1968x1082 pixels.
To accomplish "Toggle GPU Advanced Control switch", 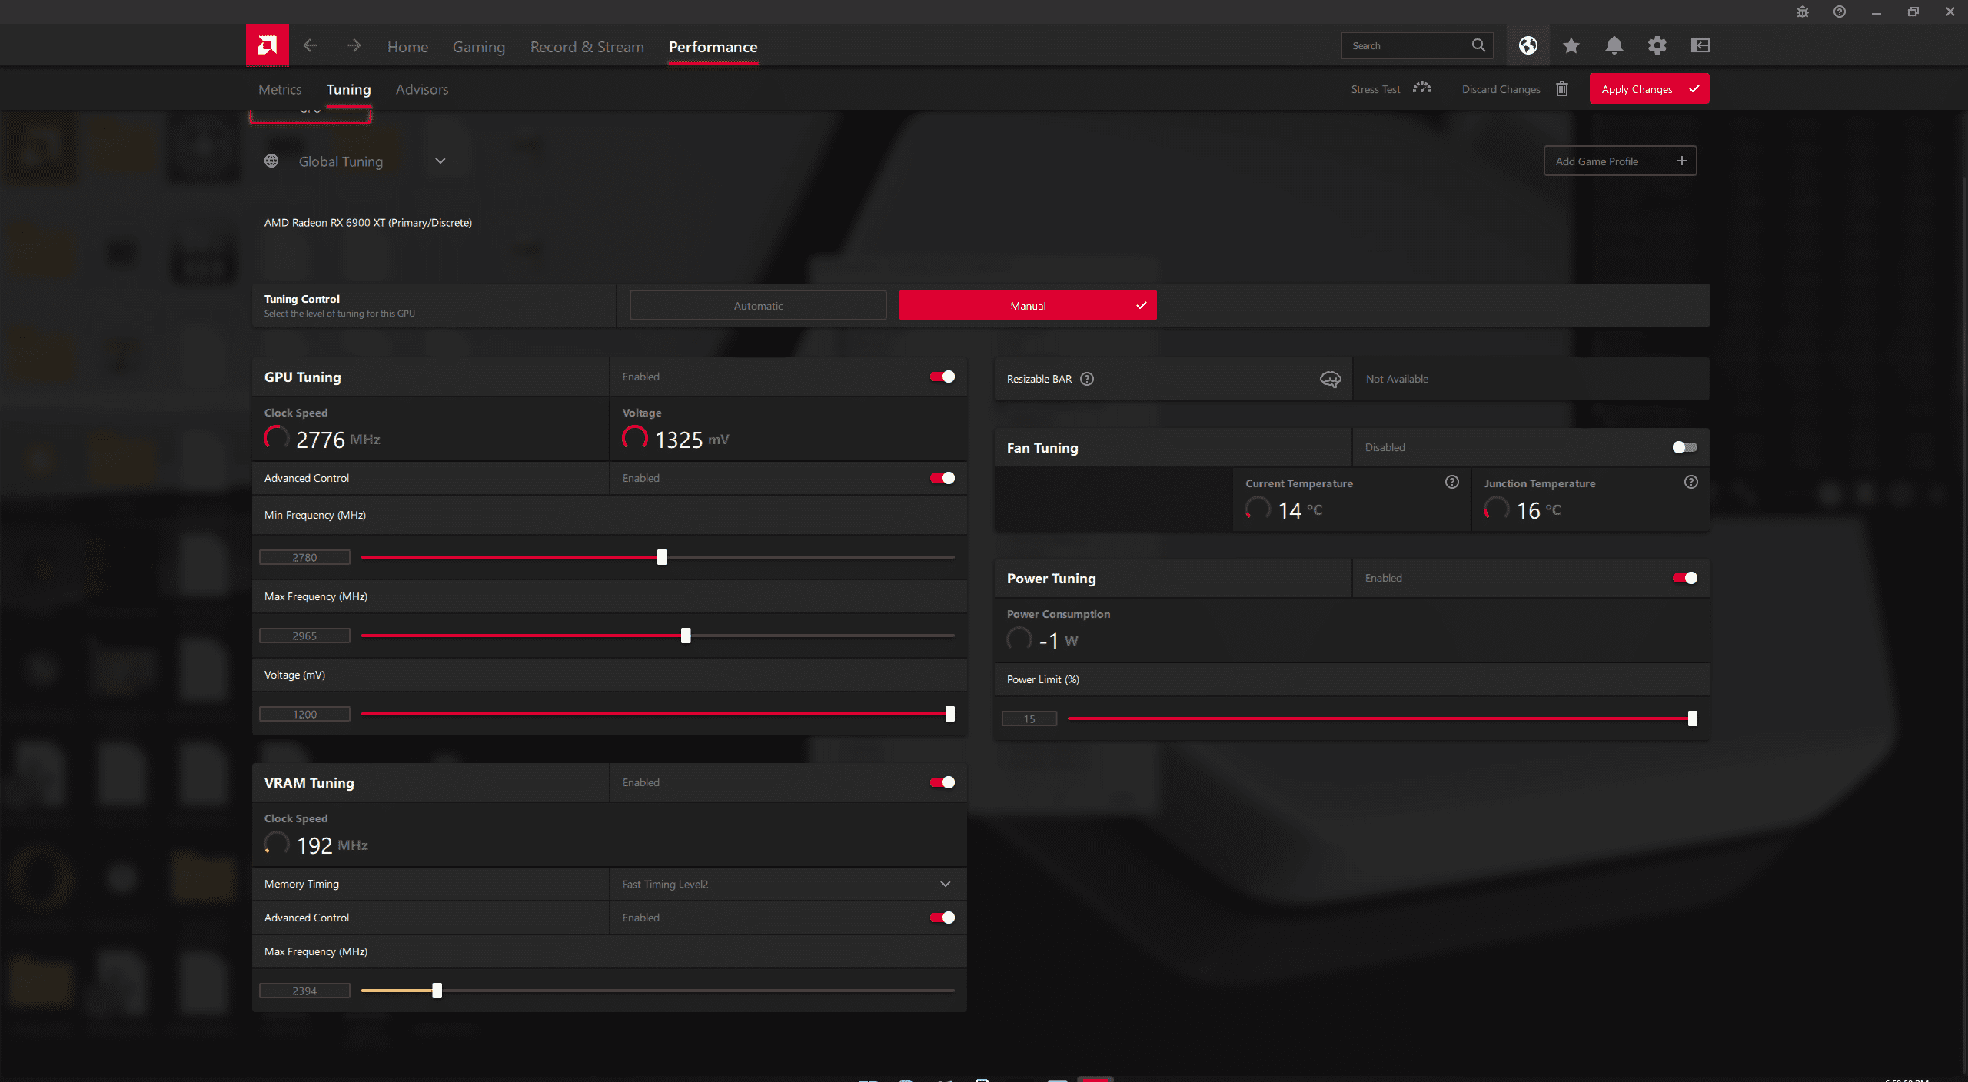I will click(942, 478).
